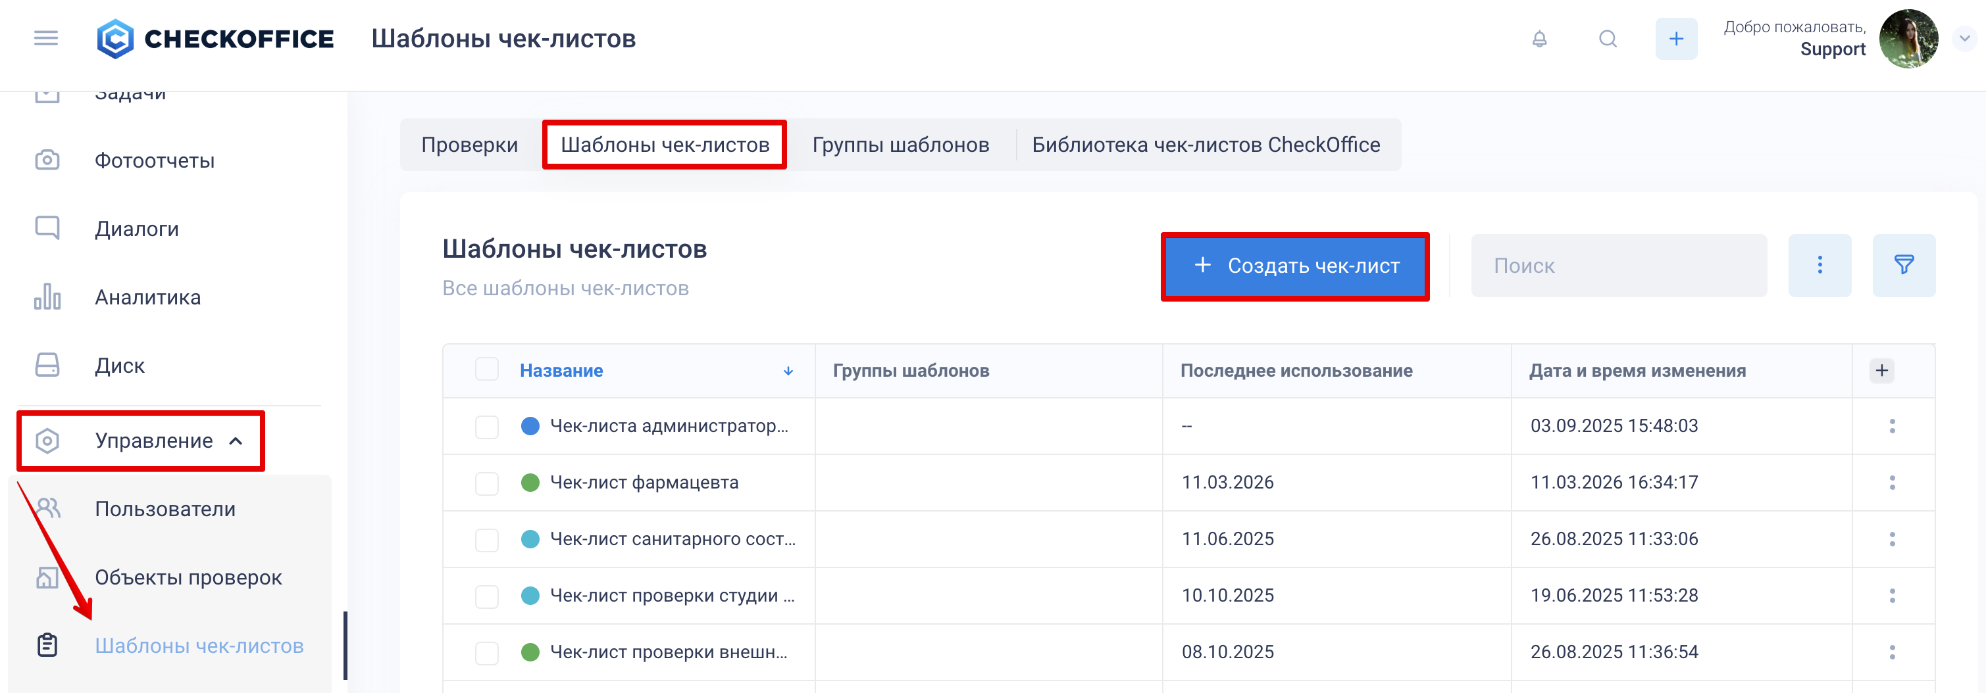Open the three-dot options beside search field
1986x693 pixels.
(1820, 266)
